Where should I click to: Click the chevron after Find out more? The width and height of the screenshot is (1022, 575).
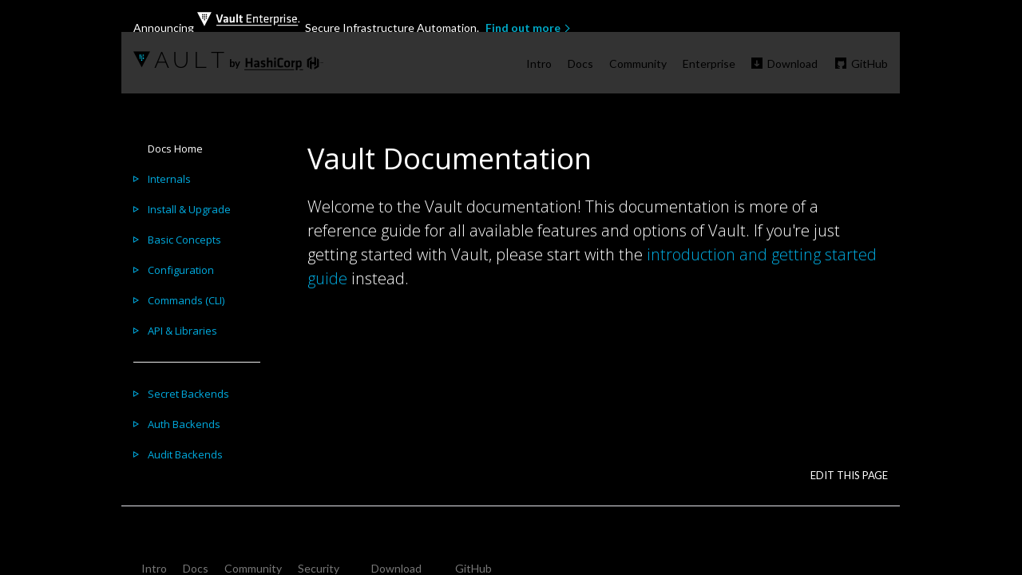568,28
